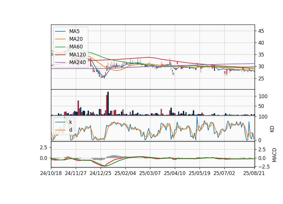Screen dimensions: 283x204
Task: Click the orange MA20 legend line sample
Action: 60,39
